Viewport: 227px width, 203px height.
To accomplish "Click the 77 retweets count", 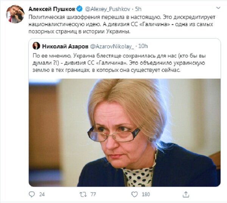I will pyautogui.click(x=93, y=194).
